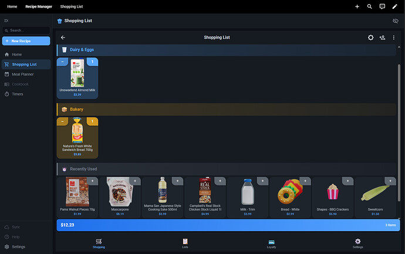Switch to the Loyalty bottom tab
405x254 pixels.
point(271,243)
